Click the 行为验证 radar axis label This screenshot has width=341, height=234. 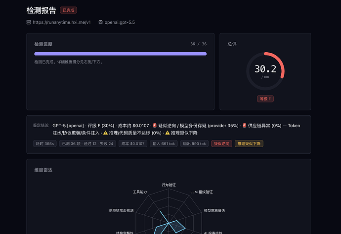pos(169,185)
